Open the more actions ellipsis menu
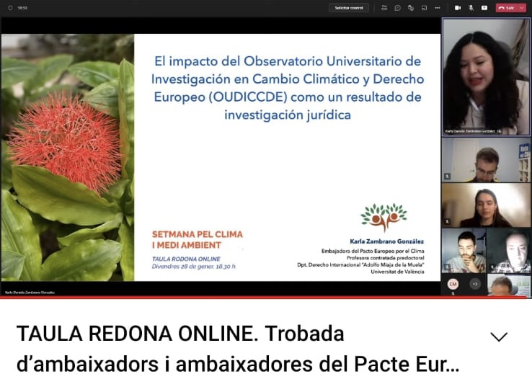Viewport: 532px width, 379px height. click(438, 8)
